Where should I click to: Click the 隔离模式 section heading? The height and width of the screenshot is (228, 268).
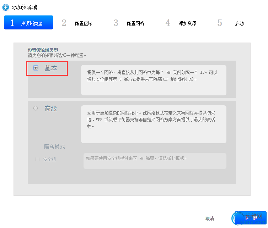(54, 146)
